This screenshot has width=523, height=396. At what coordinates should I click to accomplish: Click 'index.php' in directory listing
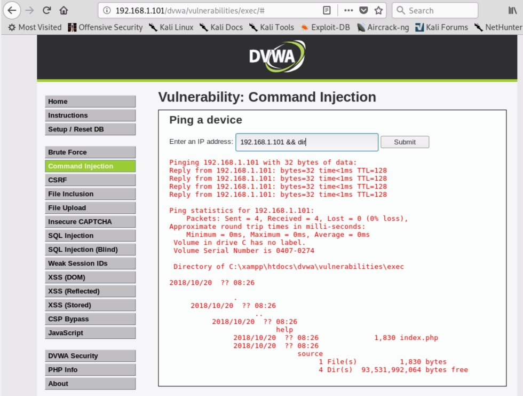click(x=419, y=338)
